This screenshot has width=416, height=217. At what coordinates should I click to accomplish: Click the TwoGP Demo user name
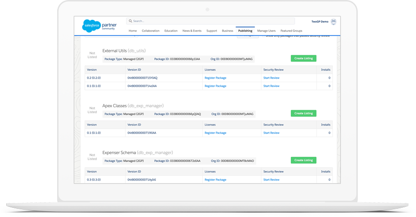[x=320, y=22]
